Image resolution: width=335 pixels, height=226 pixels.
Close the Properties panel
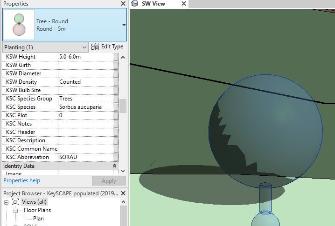pyautogui.click(x=123, y=4)
